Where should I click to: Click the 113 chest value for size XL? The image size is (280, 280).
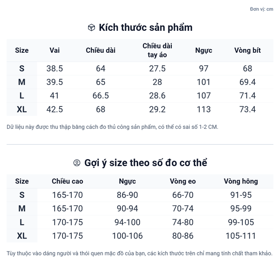(204, 110)
